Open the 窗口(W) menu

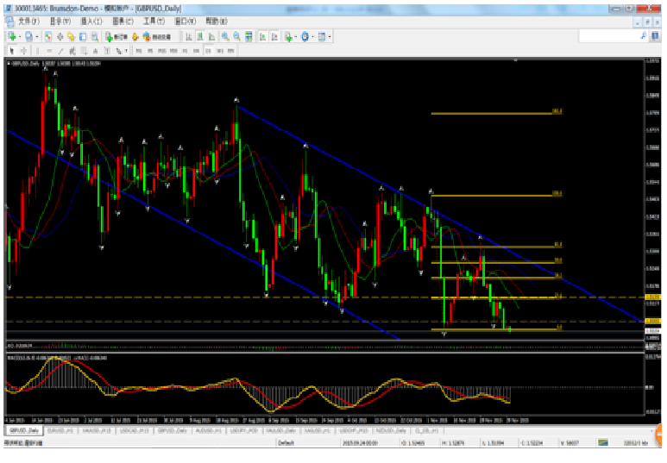click(x=186, y=22)
